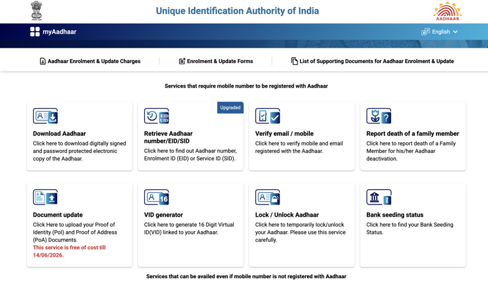The image size is (488, 282).
Task: Click the myAadhaar four-square grid icon
Action: [35, 32]
